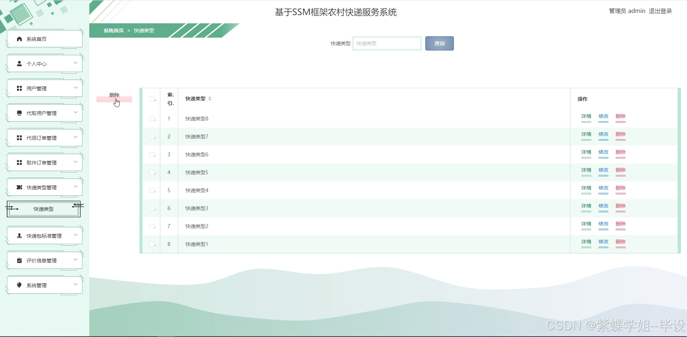The width and height of the screenshot is (687, 337).
Task: Click 修改 for 快递类型1
Action: 603,242
